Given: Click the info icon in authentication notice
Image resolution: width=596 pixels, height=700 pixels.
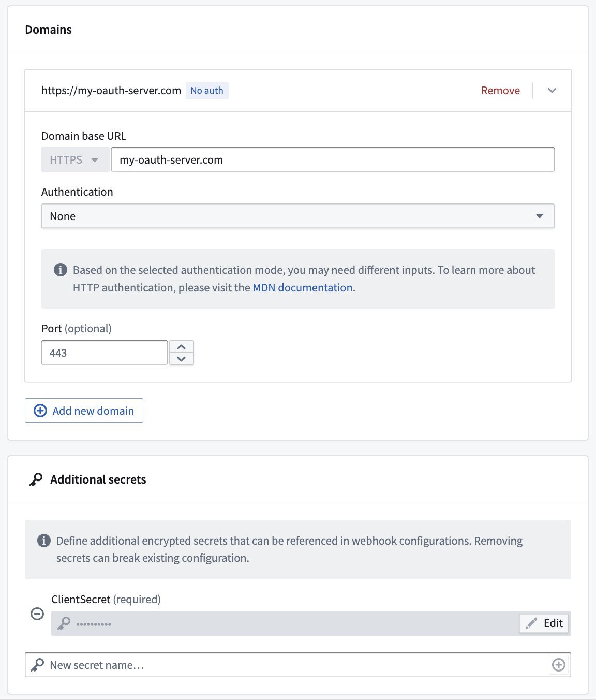Looking at the screenshot, I should coord(61,270).
